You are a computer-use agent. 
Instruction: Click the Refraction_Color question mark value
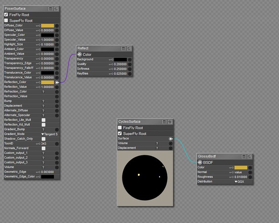click(x=43, y=92)
